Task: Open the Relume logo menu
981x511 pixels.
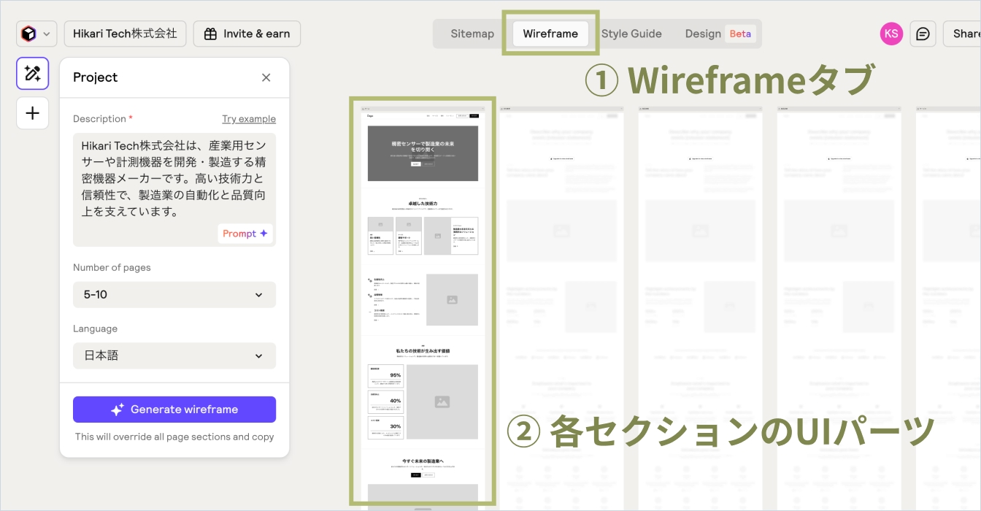Action: click(x=28, y=34)
